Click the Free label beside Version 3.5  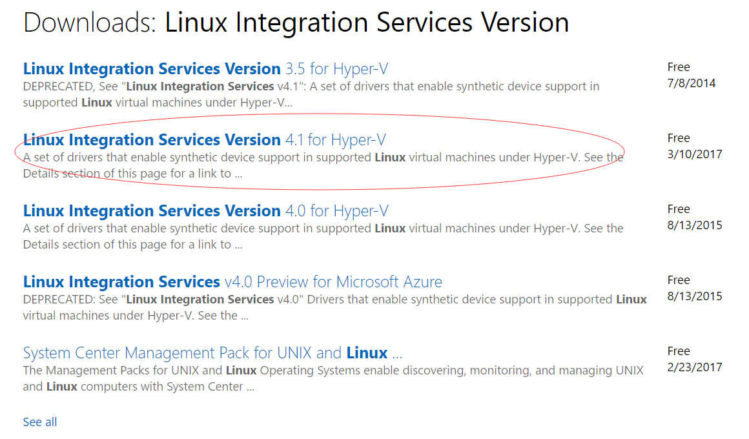tap(679, 67)
